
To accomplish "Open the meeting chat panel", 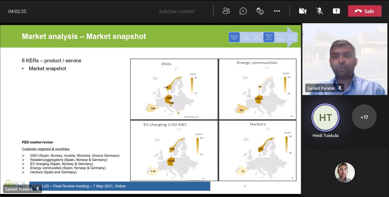I will click(243, 11).
